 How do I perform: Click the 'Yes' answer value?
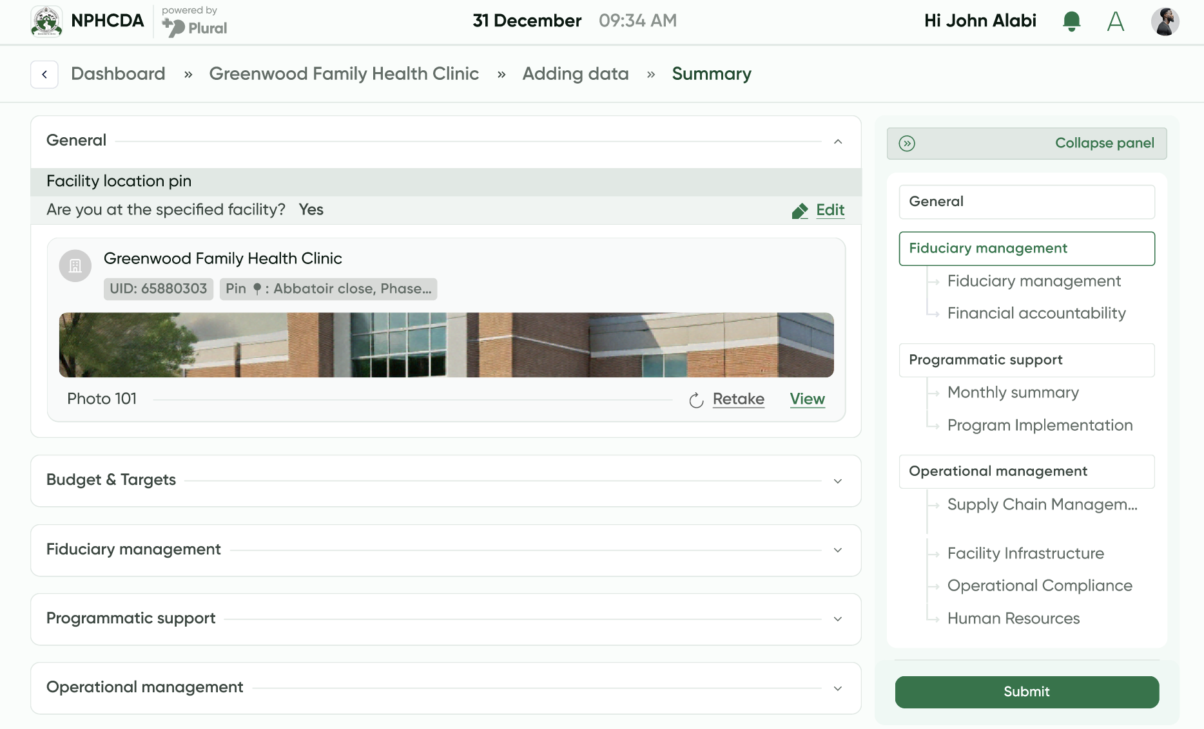[x=311, y=210]
